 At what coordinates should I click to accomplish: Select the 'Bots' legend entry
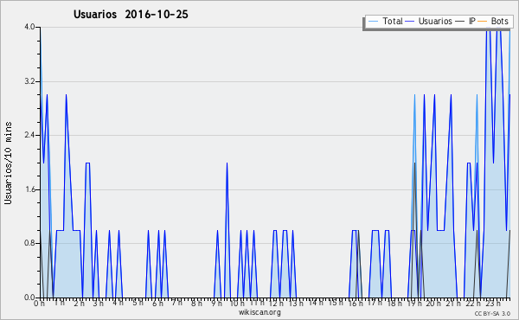coord(493,21)
